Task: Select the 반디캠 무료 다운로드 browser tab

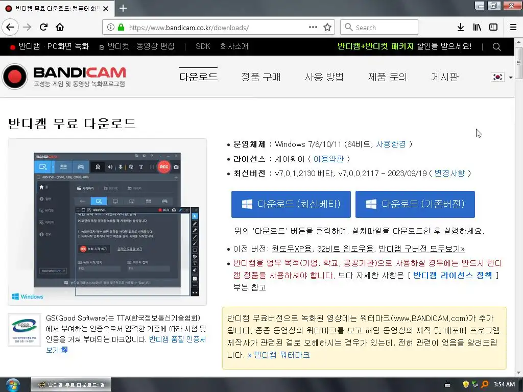Action: point(57,9)
